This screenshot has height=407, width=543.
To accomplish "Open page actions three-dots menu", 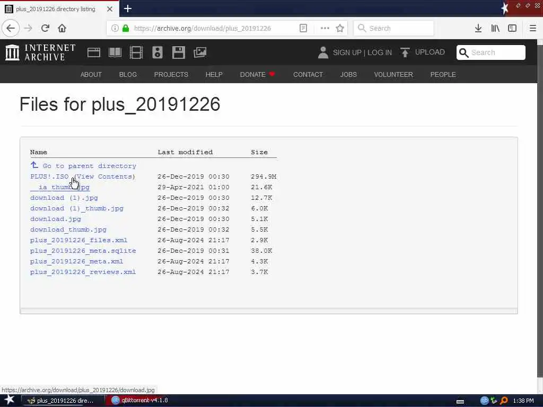I will click(x=325, y=28).
